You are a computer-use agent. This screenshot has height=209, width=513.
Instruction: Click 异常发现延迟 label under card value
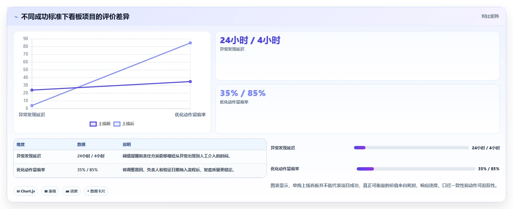tap(232, 49)
